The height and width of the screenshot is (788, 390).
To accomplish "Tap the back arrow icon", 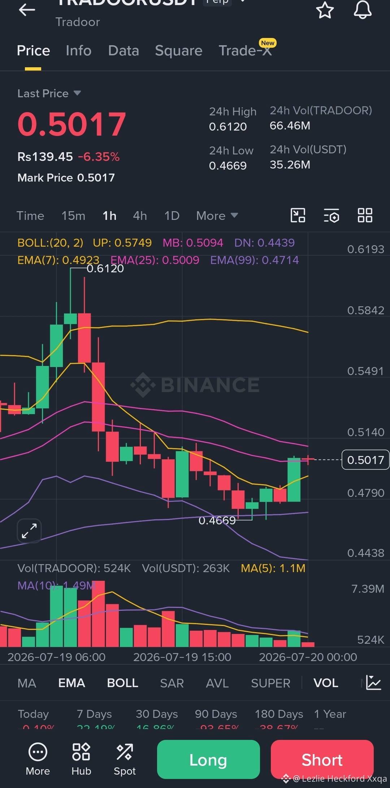I will point(27,10).
